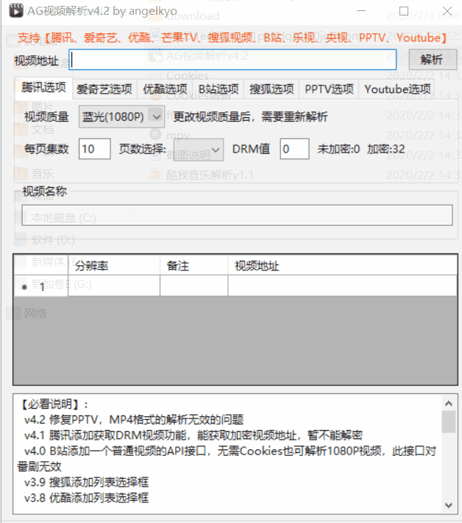Focus the 视频地址 URL input field
The width and height of the screenshot is (462, 523).
[232, 60]
